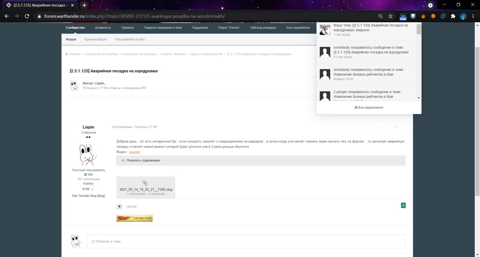Click the browser forward arrow
Screen dimensions: 480x257
pos(16,16)
